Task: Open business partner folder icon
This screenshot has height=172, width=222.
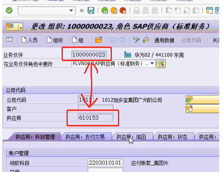Action: pyautogui.click(x=99, y=40)
